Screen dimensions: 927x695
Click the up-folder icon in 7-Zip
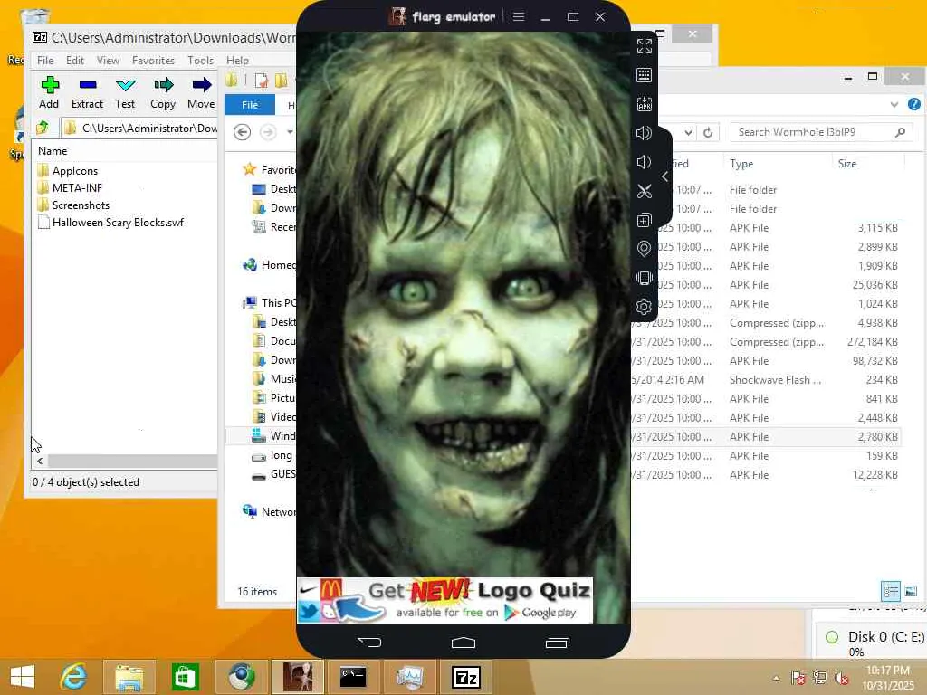[43, 127]
